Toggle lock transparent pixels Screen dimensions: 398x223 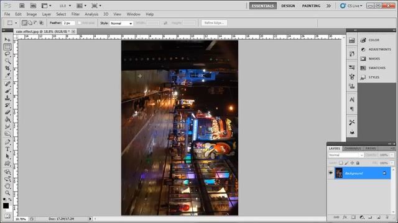tap(341, 163)
